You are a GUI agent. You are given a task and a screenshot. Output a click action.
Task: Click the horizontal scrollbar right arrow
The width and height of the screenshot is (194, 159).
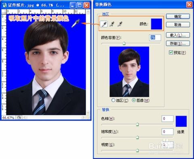(x=83, y=117)
